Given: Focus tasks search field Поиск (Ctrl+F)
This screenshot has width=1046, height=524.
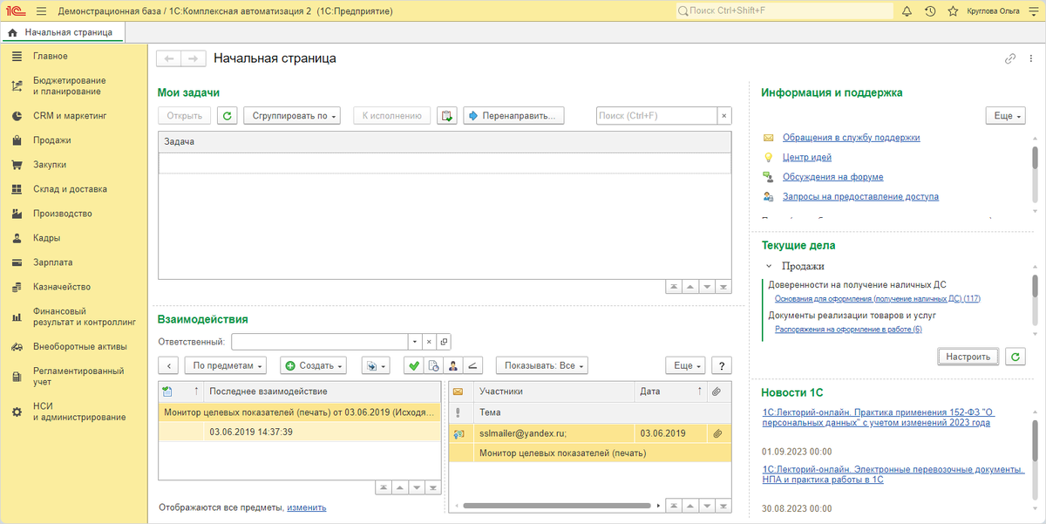Looking at the screenshot, I should tap(656, 115).
